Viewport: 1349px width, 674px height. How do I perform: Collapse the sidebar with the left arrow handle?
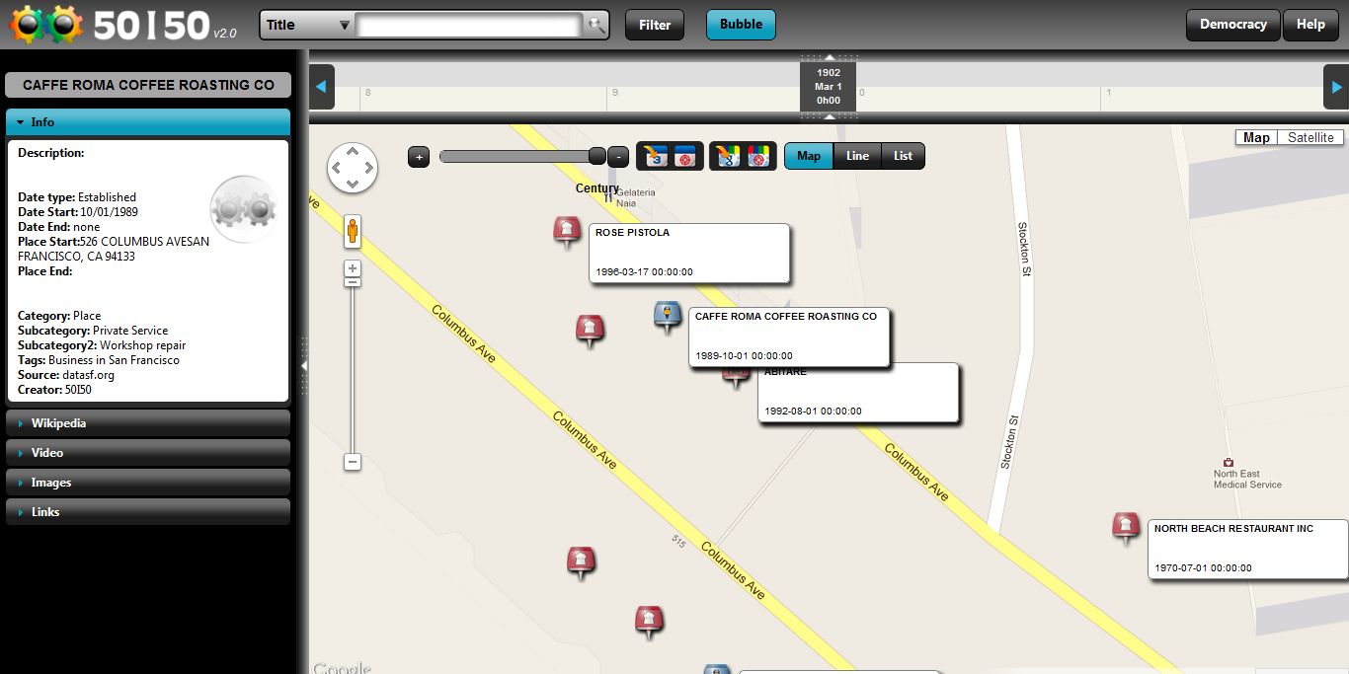[x=304, y=365]
